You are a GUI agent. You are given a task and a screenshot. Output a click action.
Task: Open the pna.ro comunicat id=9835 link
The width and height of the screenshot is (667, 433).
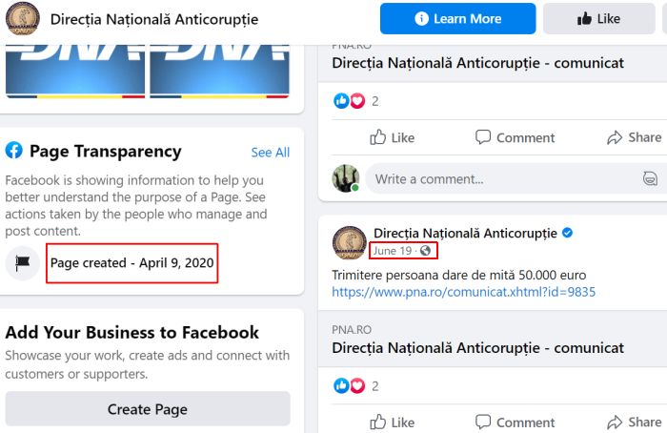(463, 292)
